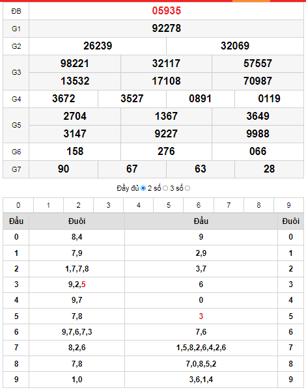Filter by digit 3 tab

pyautogui.click(x=108, y=205)
